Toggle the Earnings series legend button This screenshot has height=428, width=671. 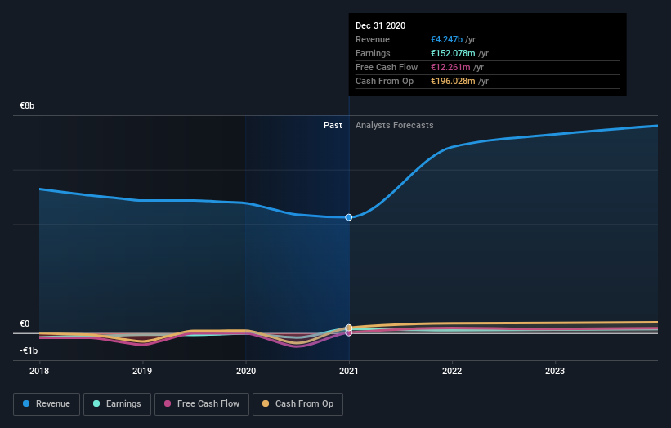pos(117,404)
